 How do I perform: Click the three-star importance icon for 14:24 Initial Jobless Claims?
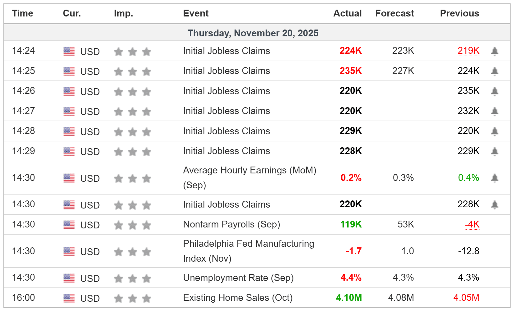132,51
